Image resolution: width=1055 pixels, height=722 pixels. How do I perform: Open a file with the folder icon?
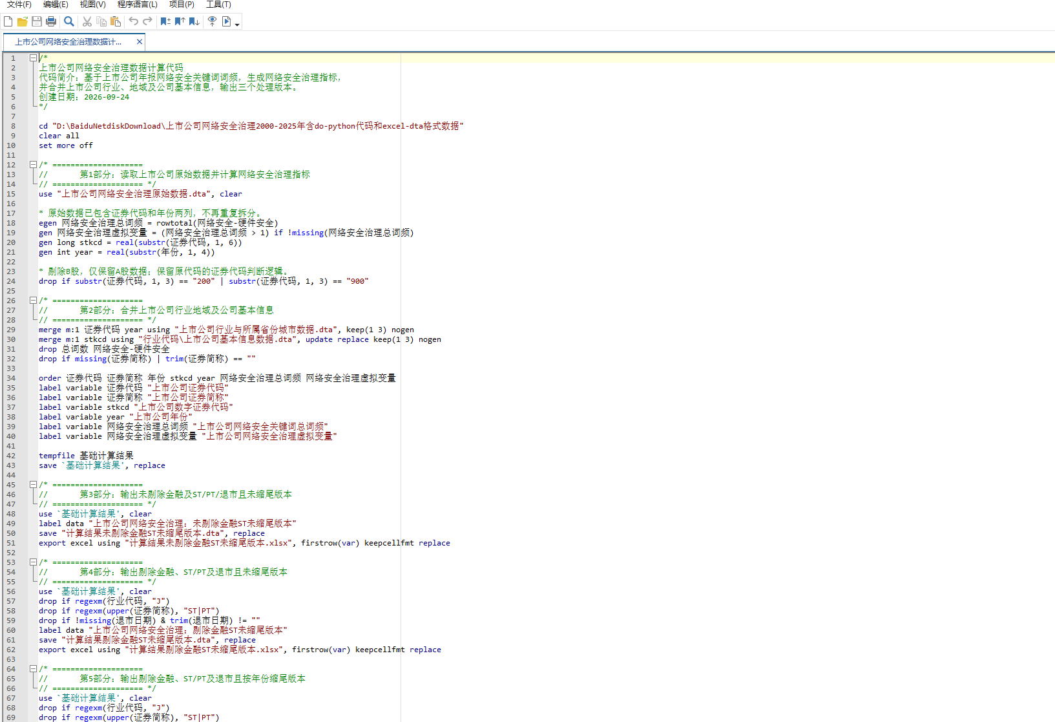[23, 21]
